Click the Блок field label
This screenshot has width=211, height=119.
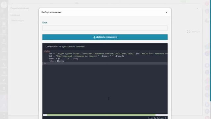point(45,22)
